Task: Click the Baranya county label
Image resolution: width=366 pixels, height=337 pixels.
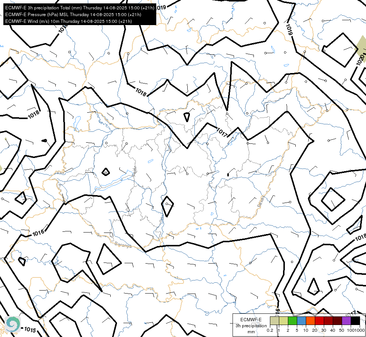Action: click(x=123, y=245)
